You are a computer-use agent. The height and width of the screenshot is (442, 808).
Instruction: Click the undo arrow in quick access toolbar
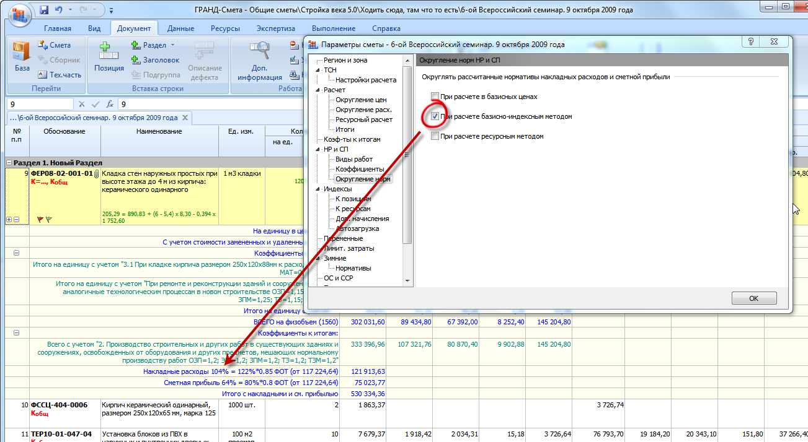[x=60, y=11]
